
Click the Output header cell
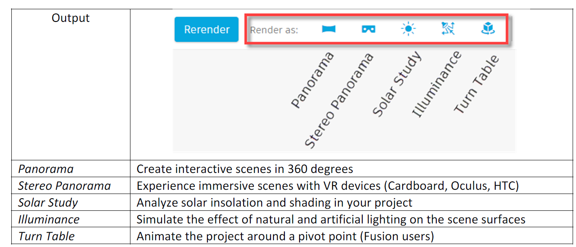pos(70,18)
